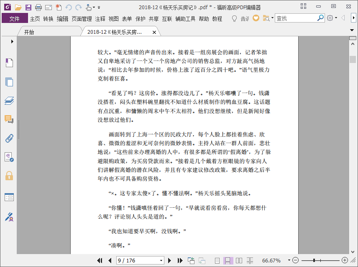
Task: Open the certificate pen panel
Action: 9,217
